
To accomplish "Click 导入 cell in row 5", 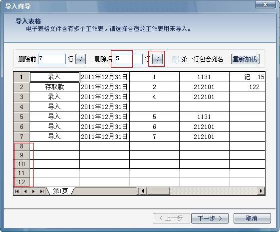I will click(54, 117).
